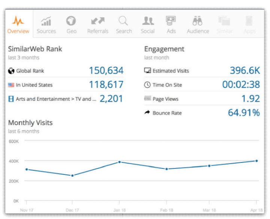Click the Search magnifier icon

(x=123, y=21)
